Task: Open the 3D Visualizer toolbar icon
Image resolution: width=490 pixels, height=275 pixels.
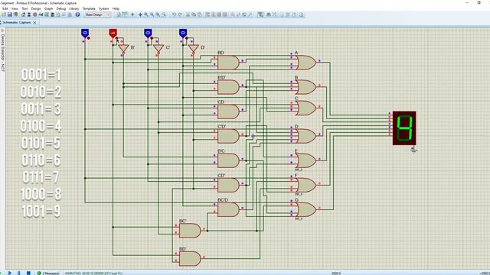Action: (41, 15)
